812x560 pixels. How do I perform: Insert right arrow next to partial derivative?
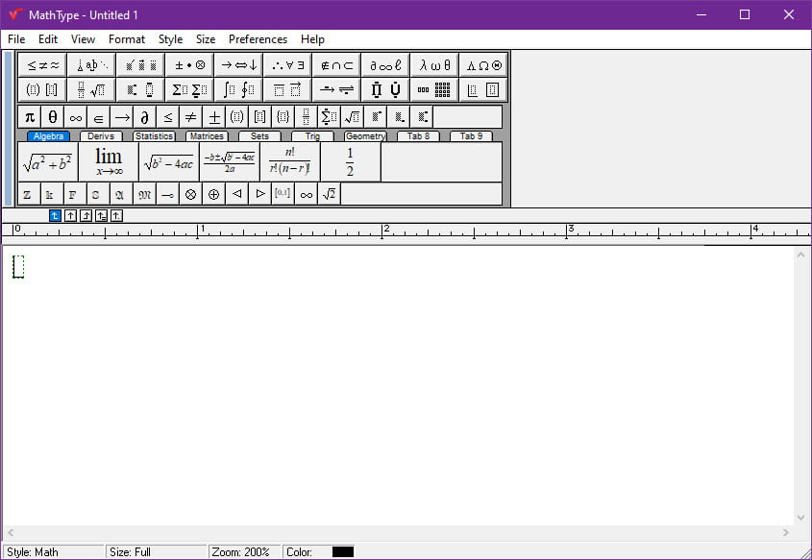[x=122, y=117]
